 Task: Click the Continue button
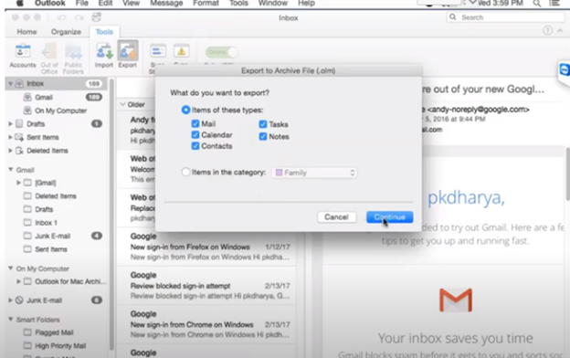point(389,217)
